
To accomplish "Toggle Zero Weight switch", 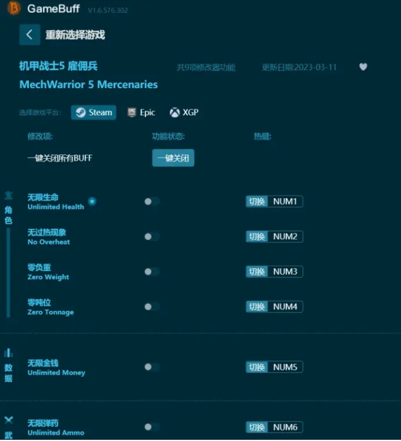I will (152, 272).
